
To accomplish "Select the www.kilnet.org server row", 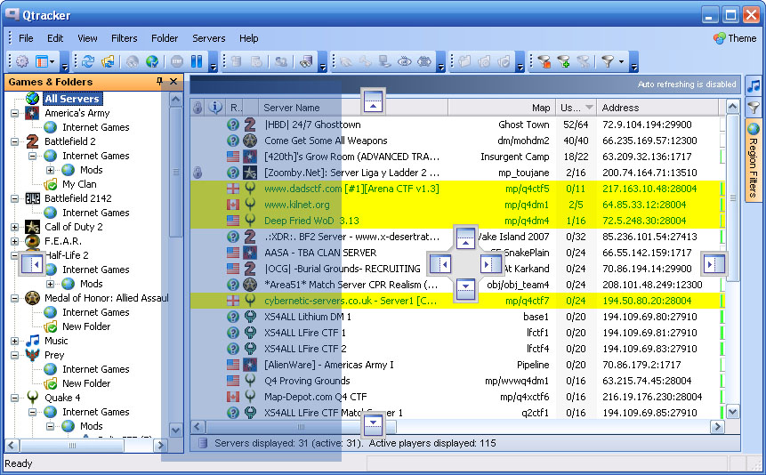I will (x=457, y=205).
